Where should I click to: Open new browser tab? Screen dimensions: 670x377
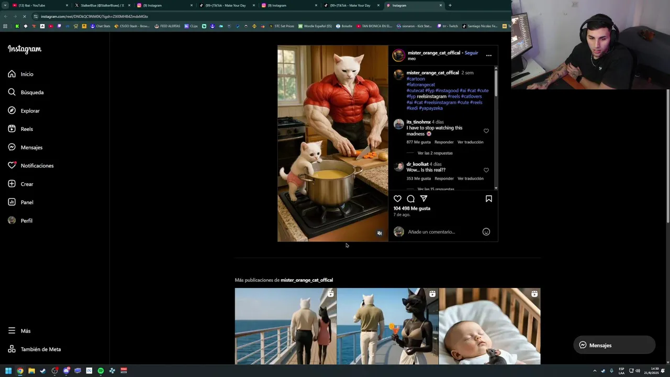point(450,5)
